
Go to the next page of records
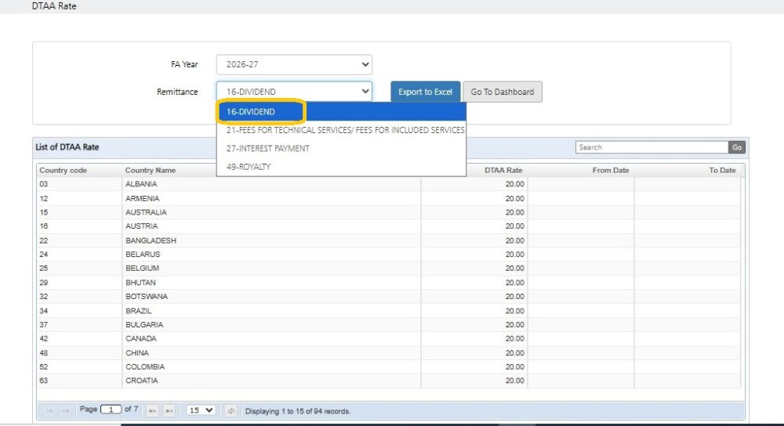click(x=153, y=410)
